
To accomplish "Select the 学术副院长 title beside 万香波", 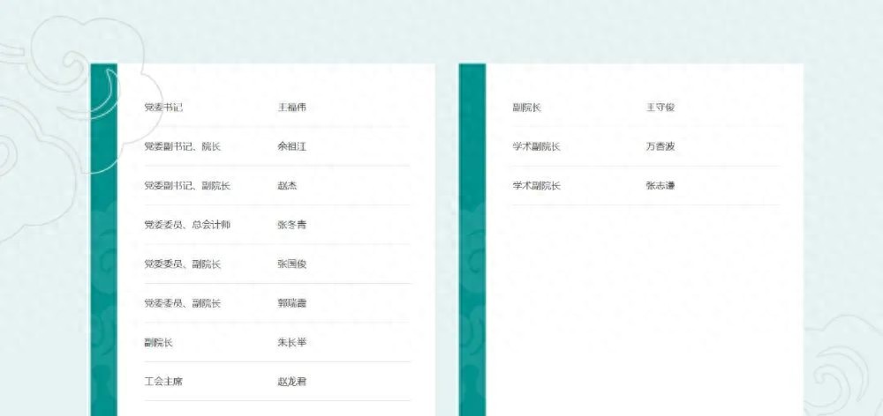I will [537, 146].
